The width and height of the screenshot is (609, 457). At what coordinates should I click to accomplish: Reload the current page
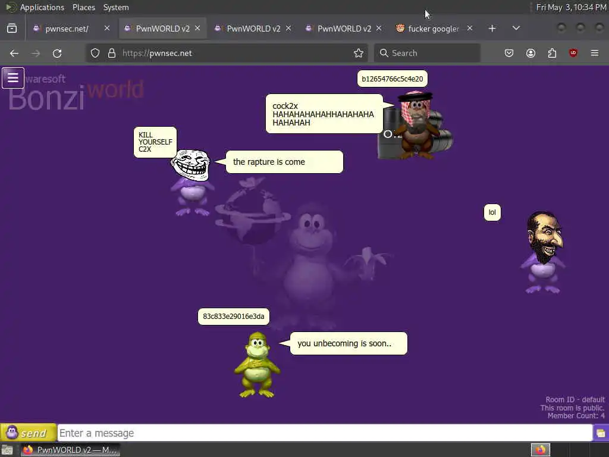click(57, 53)
